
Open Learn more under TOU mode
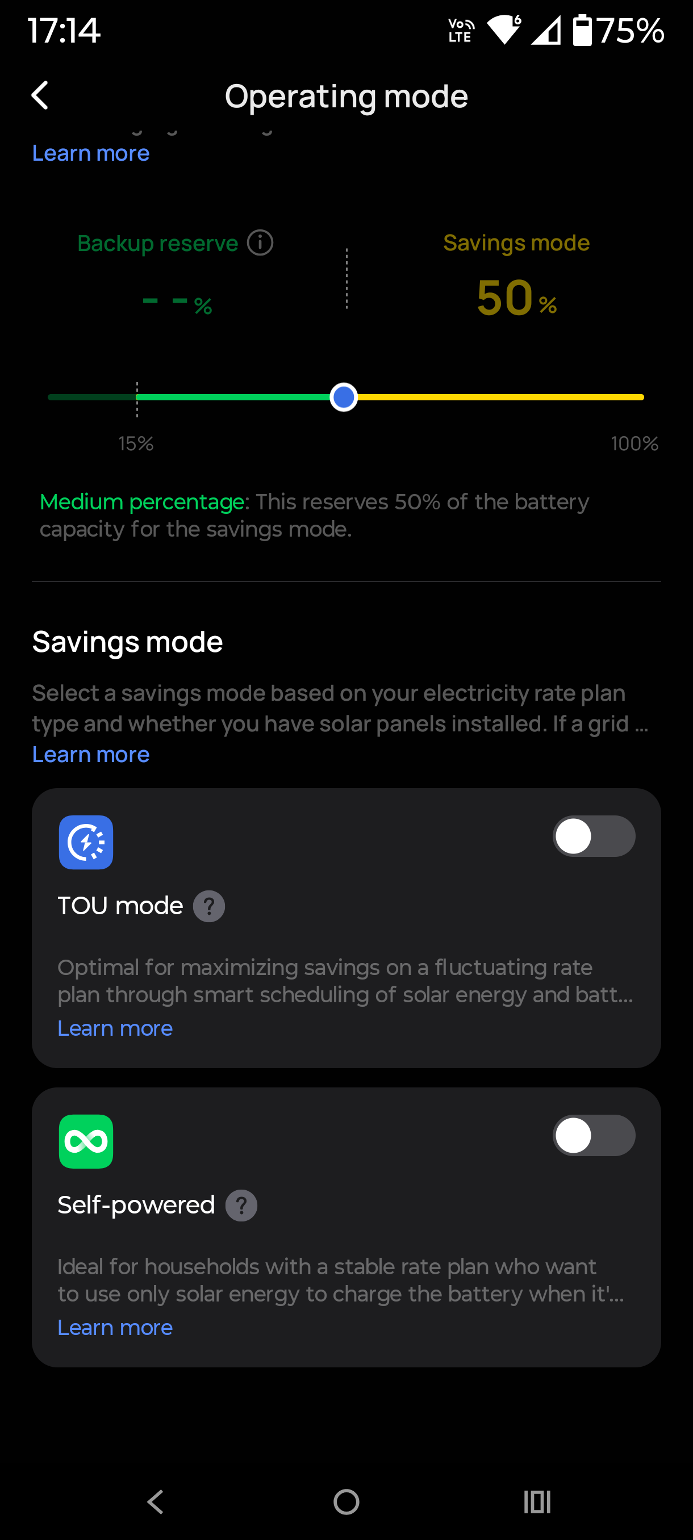[x=115, y=1028]
